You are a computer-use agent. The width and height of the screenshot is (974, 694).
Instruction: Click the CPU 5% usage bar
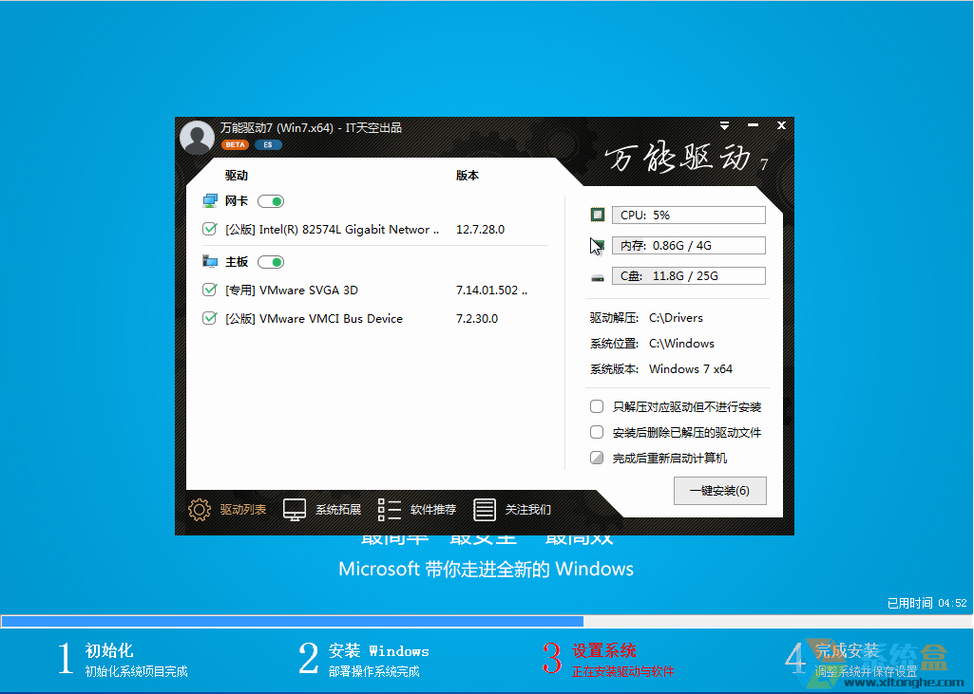(688, 215)
